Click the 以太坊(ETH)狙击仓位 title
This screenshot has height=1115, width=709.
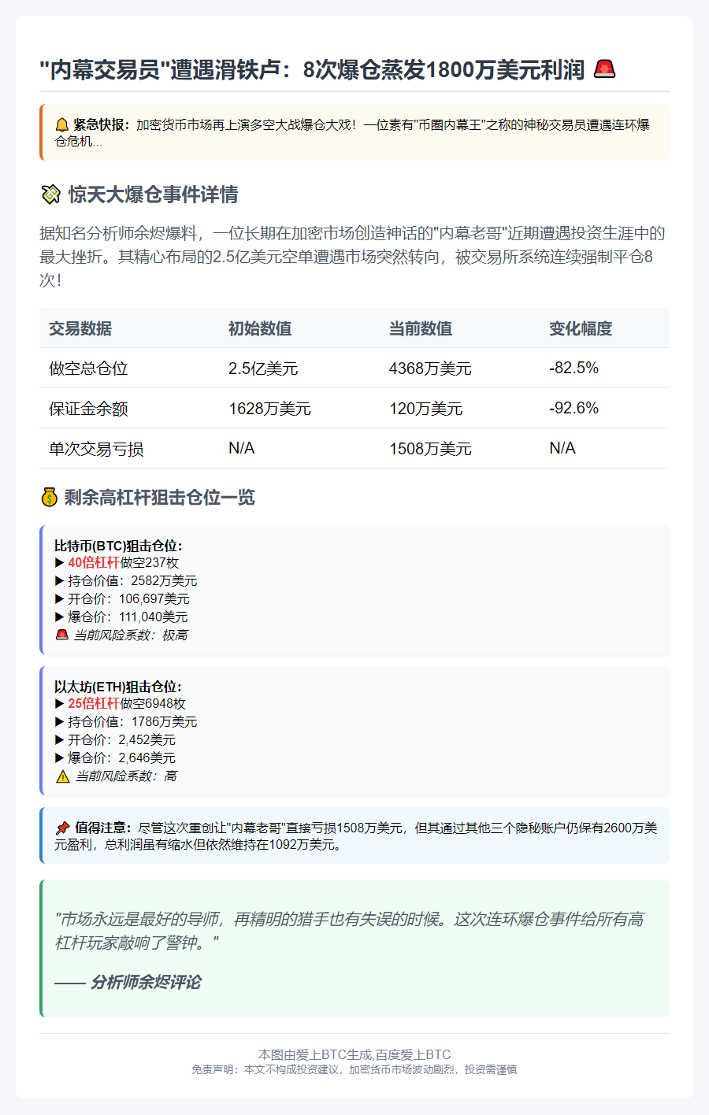118,687
